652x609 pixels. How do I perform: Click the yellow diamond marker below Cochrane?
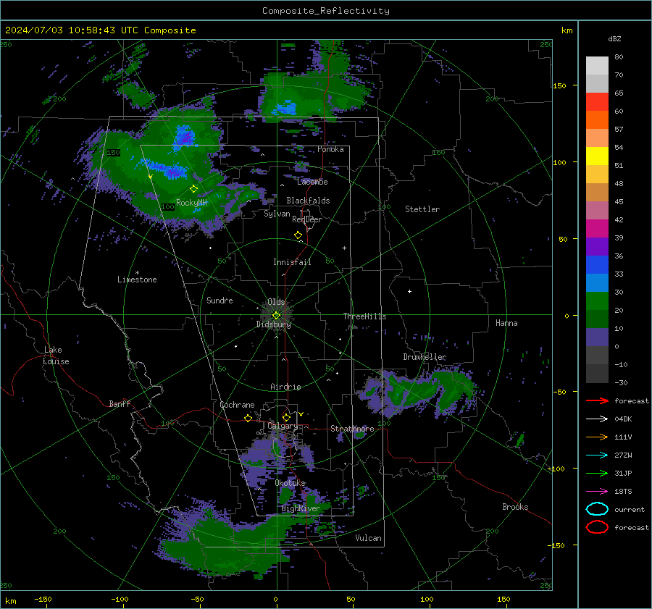[248, 418]
